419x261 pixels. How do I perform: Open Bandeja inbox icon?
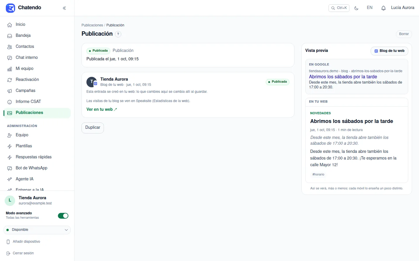(x=10, y=36)
